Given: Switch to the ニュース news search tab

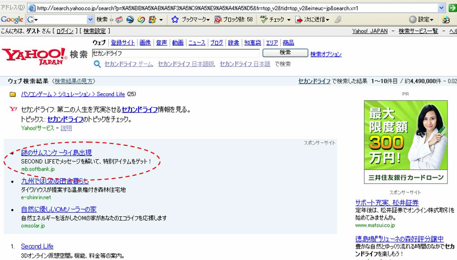Looking at the screenshot, I should point(197,43).
